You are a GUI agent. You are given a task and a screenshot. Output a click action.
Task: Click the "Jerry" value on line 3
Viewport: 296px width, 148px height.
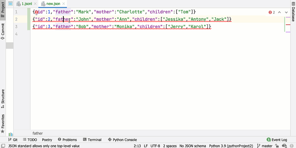177,27
